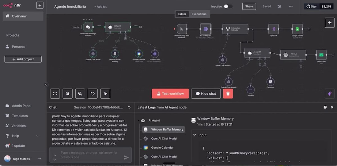This screenshot has height=166, width=337.
Task: Click tidy up workflow icon
Action: [105, 94]
